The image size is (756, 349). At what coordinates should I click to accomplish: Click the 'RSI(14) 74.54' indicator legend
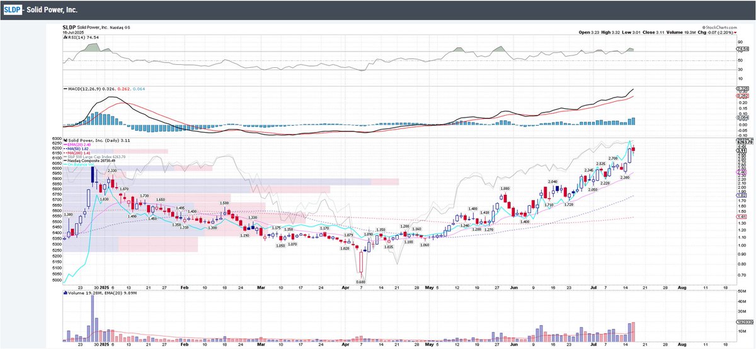[82, 37]
